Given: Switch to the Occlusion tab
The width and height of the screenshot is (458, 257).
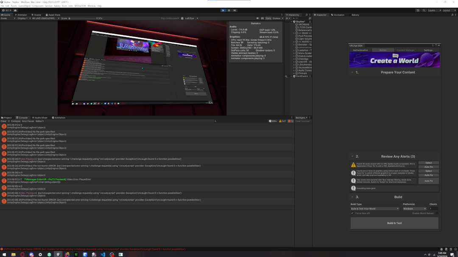Looking at the screenshot, I should pos(338,14).
